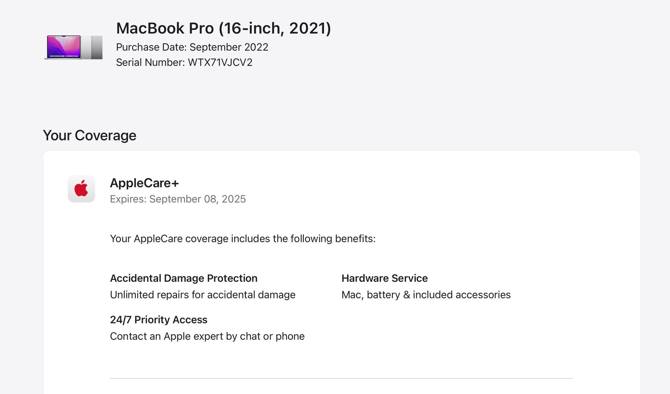Click the Purchase Date September 2022 line
Viewport: 670px width, 394px height.
[192, 47]
